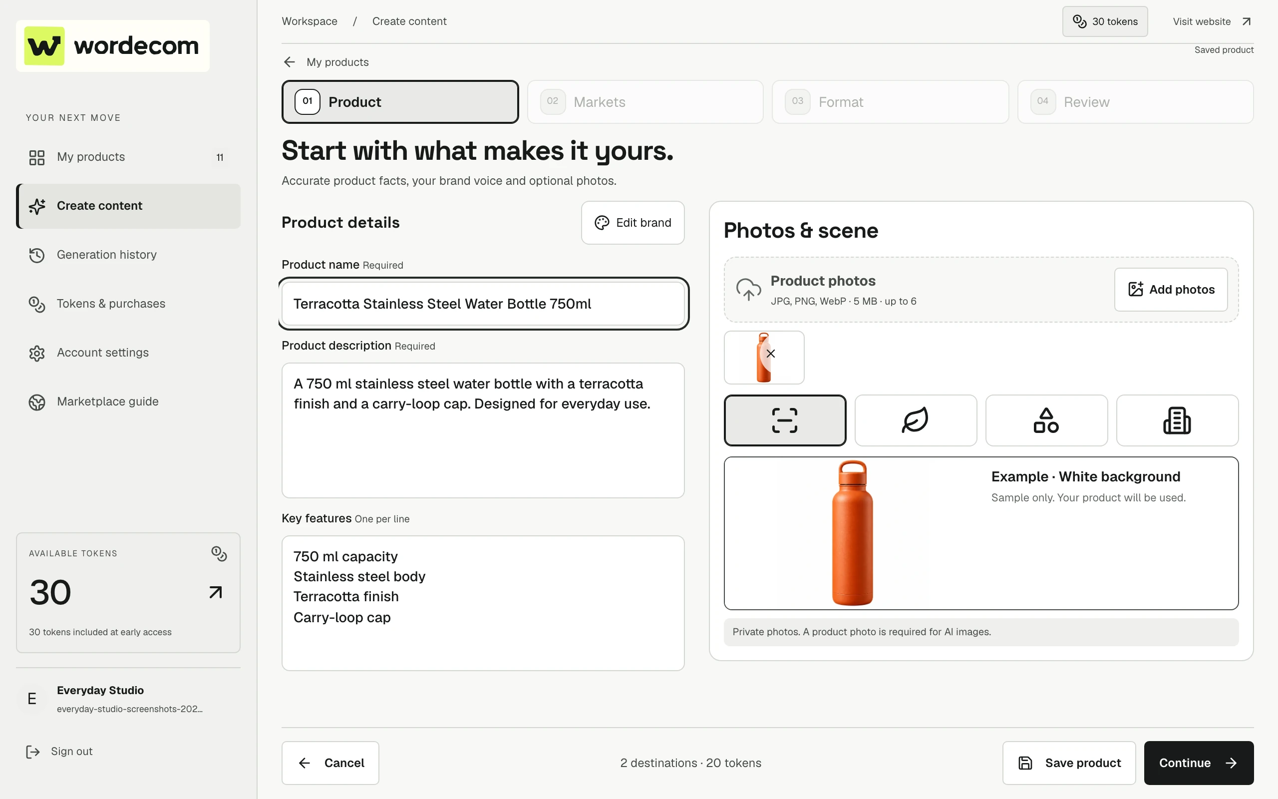Click the Edit brand button
The width and height of the screenshot is (1278, 799).
[633, 223]
